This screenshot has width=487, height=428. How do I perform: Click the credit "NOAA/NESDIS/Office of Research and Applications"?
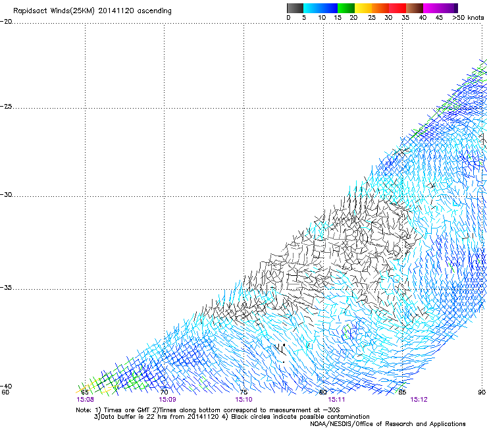click(388, 424)
